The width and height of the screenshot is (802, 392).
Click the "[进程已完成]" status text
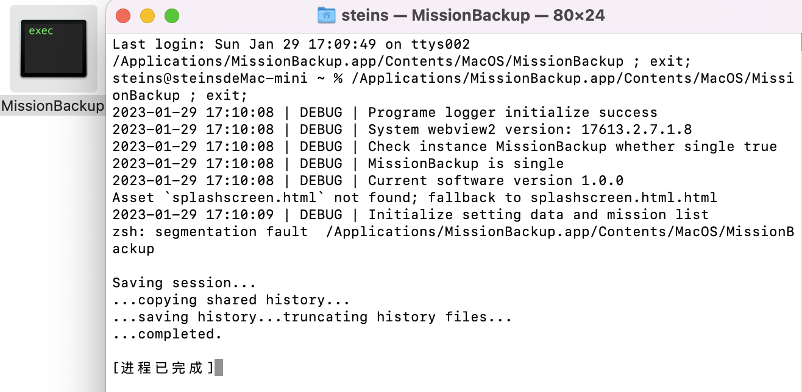coord(163,368)
